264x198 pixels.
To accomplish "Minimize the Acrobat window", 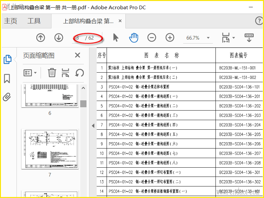I will point(251,7).
